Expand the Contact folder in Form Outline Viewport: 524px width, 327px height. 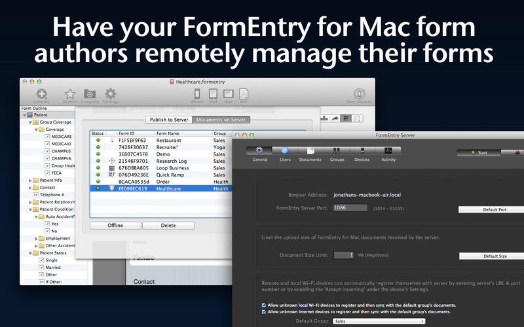pos(30,188)
